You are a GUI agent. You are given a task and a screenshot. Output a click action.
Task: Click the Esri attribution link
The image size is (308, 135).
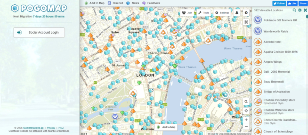click(x=213, y=134)
